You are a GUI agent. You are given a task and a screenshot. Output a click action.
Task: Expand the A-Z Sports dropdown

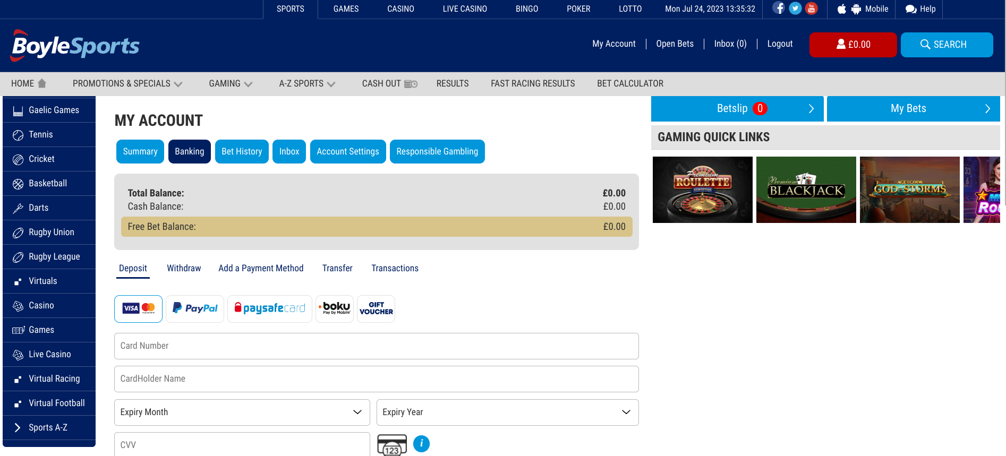point(307,83)
